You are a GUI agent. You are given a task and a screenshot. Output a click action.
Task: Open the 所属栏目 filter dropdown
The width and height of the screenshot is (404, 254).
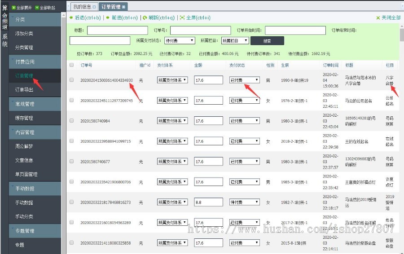pyautogui.click(x=235, y=41)
